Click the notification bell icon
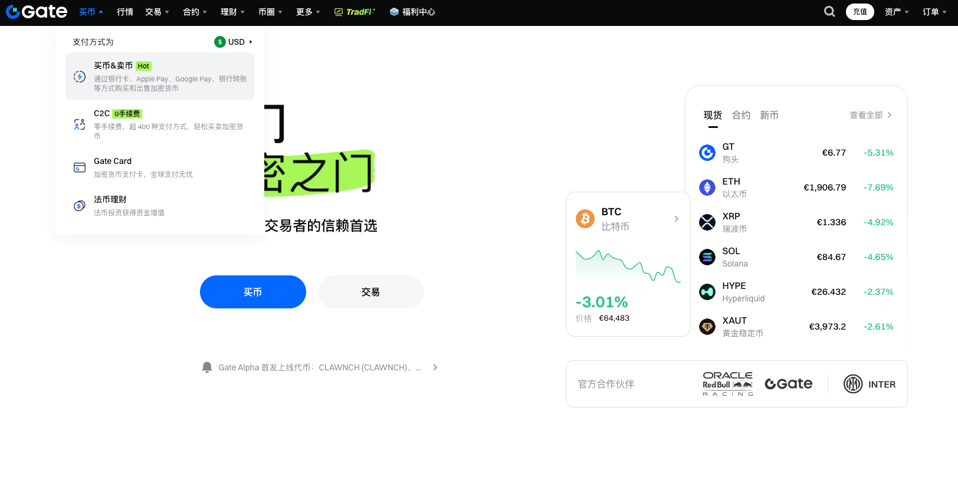 pos(207,367)
